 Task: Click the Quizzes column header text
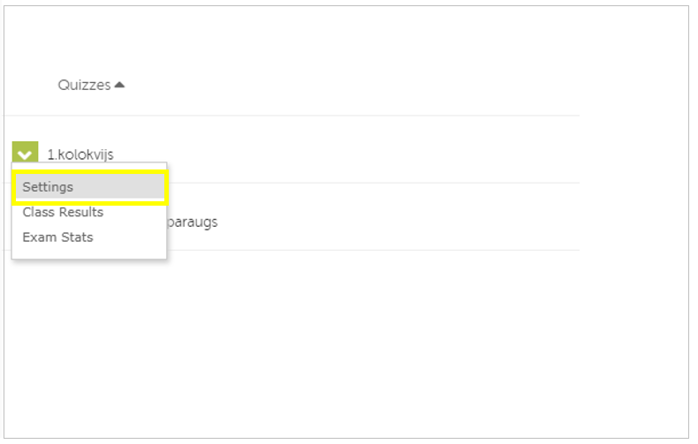[x=84, y=86]
